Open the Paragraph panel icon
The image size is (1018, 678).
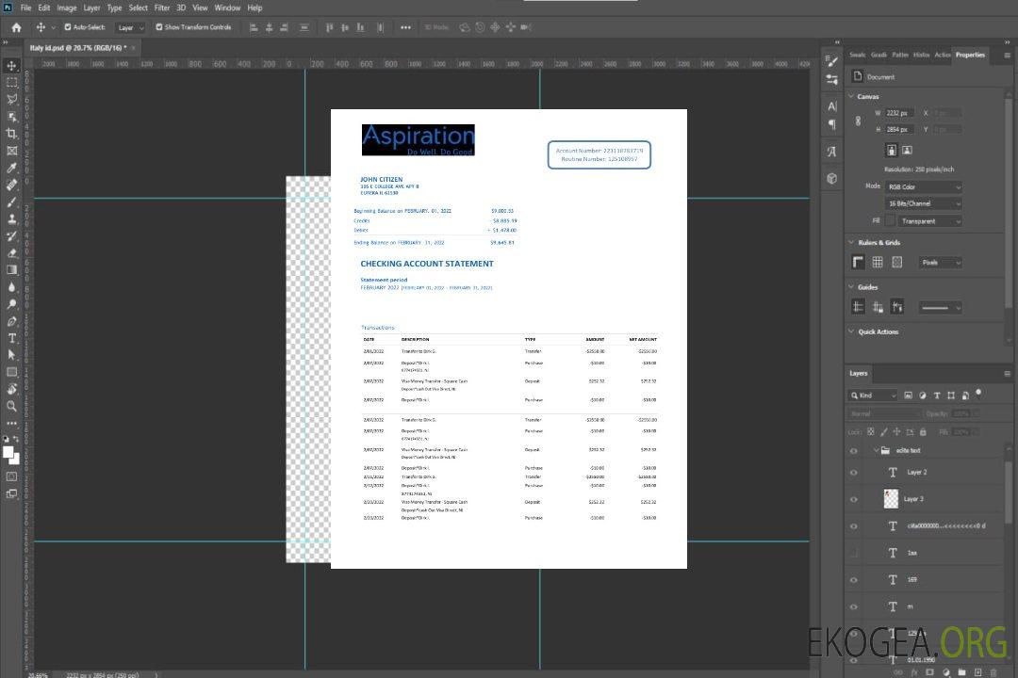(831, 124)
